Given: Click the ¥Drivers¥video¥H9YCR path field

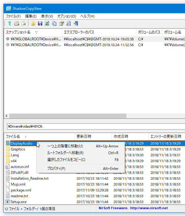Looking at the screenshot, I should [96, 126].
